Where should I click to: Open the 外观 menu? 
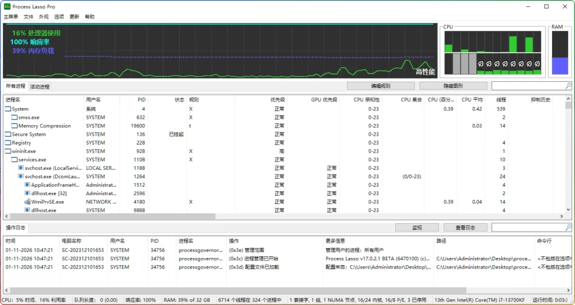[44, 17]
